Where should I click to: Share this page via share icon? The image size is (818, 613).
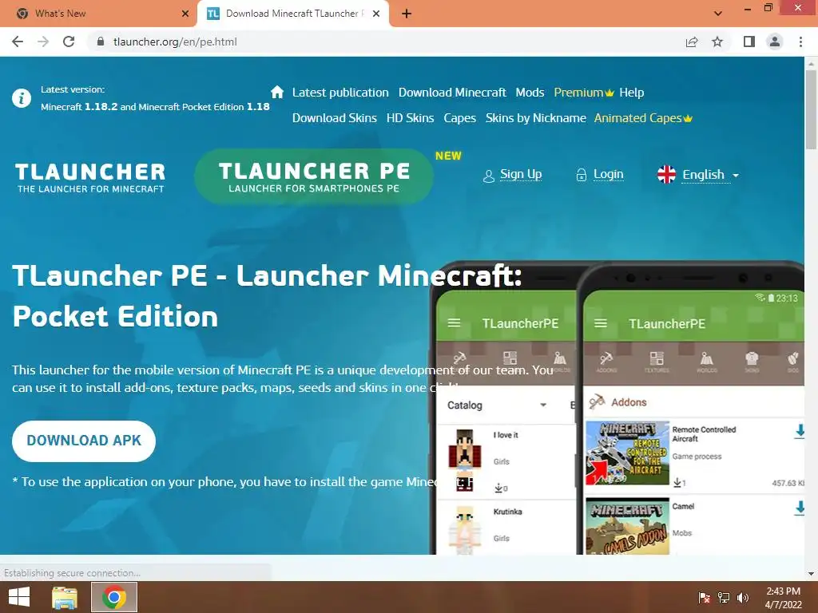click(692, 42)
